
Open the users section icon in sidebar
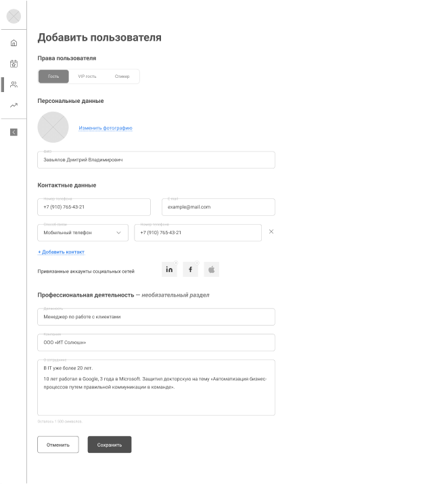pyautogui.click(x=14, y=85)
